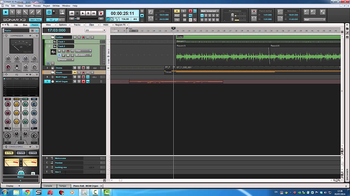Select the Draw pencil tool
The image size is (350, 196).
click(32, 12)
